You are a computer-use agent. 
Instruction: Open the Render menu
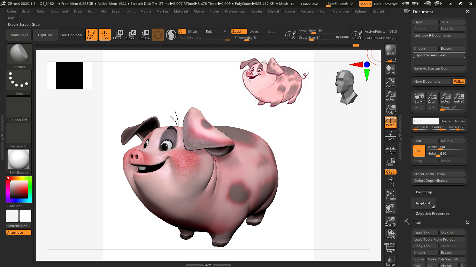[256, 11]
